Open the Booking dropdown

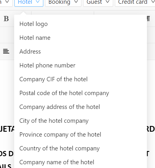(63, 2)
